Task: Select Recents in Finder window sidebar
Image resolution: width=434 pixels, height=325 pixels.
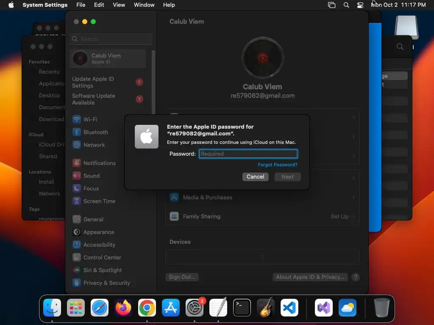Action: [49, 72]
